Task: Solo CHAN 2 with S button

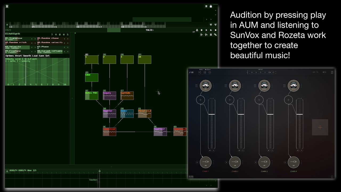Action: (243, 151)
